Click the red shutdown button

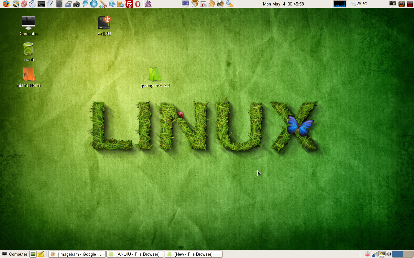click(410, 4)
